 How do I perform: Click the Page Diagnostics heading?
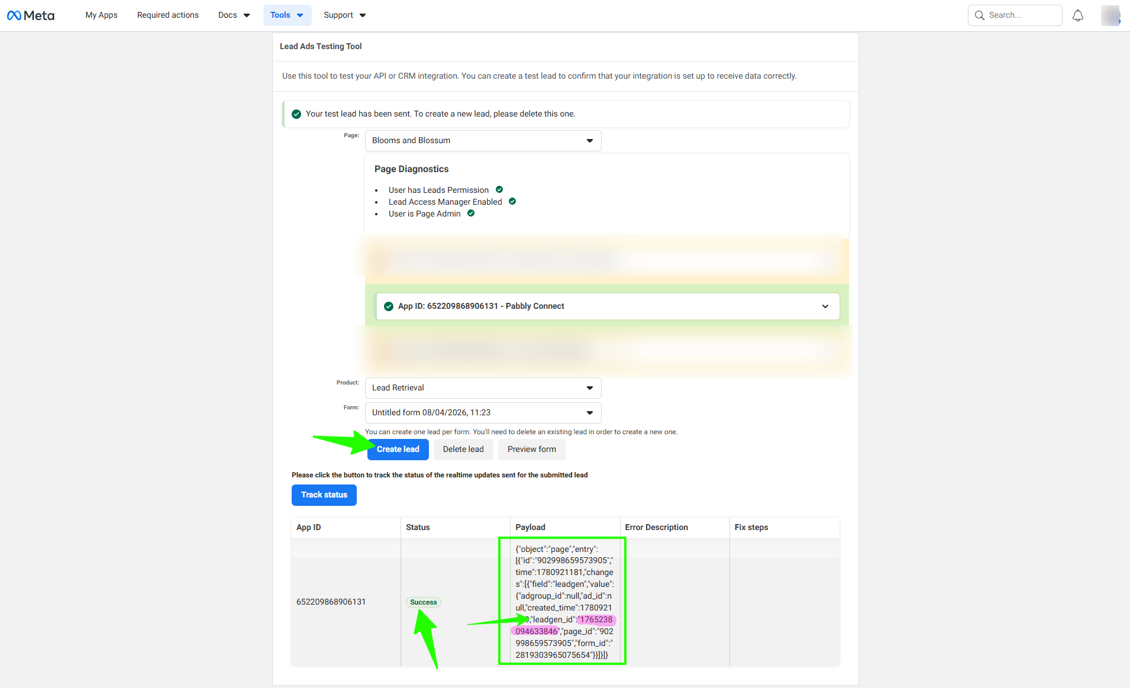pos(412,169)
